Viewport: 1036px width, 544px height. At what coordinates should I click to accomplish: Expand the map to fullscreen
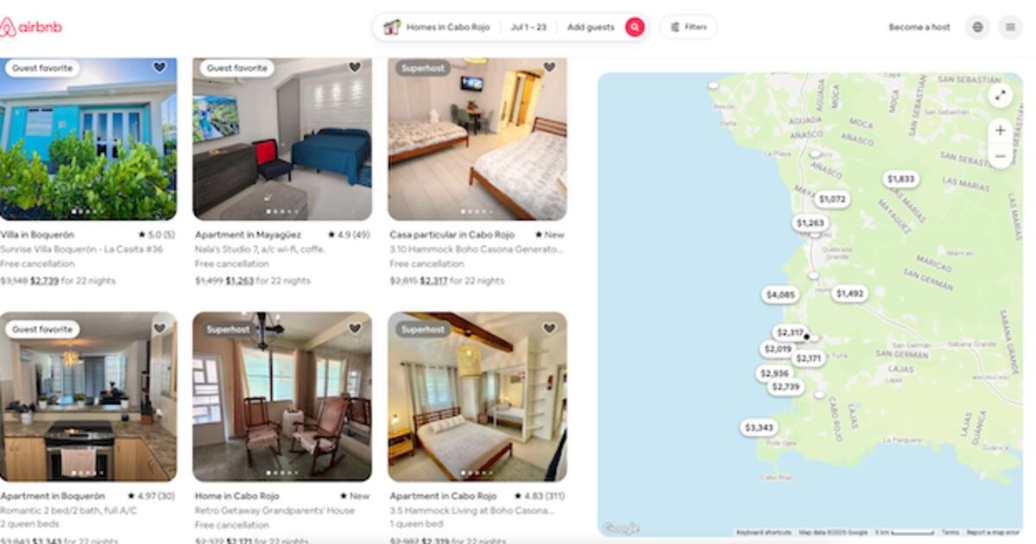1000,96
